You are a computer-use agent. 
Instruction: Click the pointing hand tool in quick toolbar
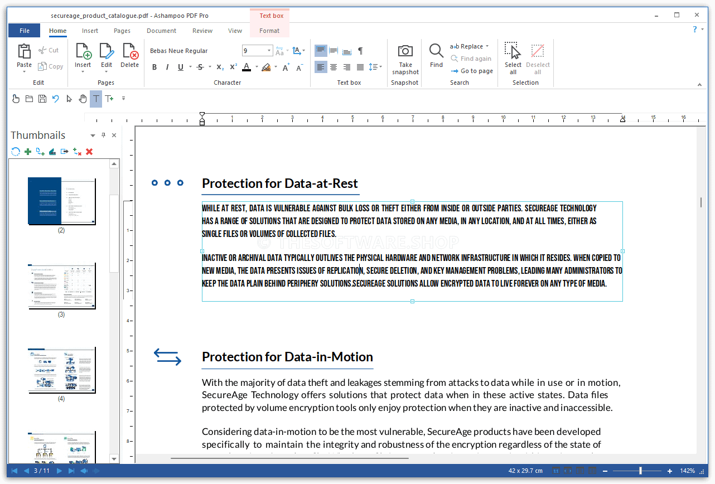[16, 99]
